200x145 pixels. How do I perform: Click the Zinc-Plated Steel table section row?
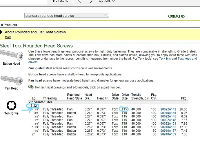[108, 102]
